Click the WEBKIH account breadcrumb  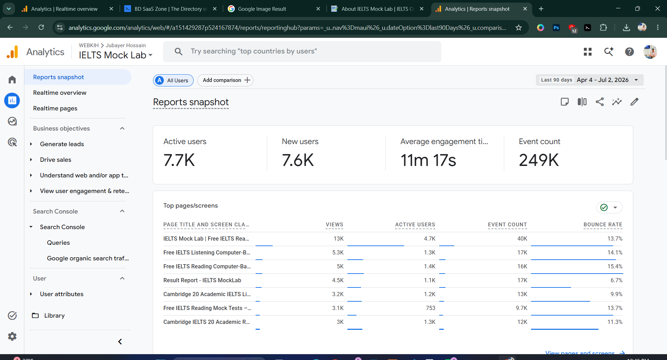pyautogui.click(x=89, y=45)
